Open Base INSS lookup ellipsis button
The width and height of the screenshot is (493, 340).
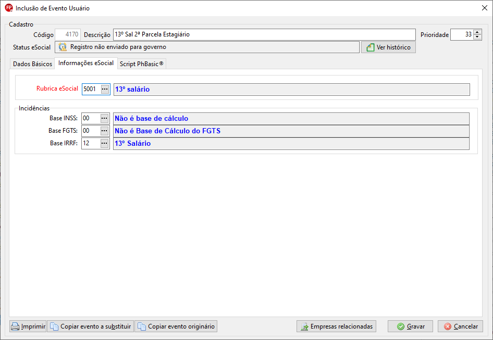click(104, 119)
